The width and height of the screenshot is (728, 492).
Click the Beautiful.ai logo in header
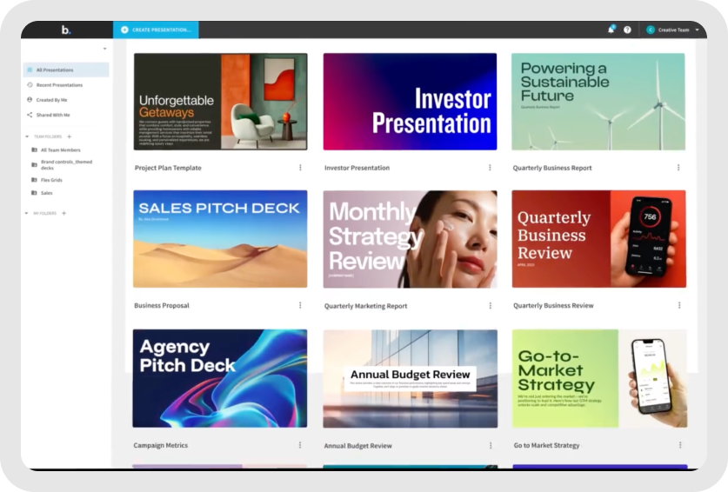[x=66, y=30]
